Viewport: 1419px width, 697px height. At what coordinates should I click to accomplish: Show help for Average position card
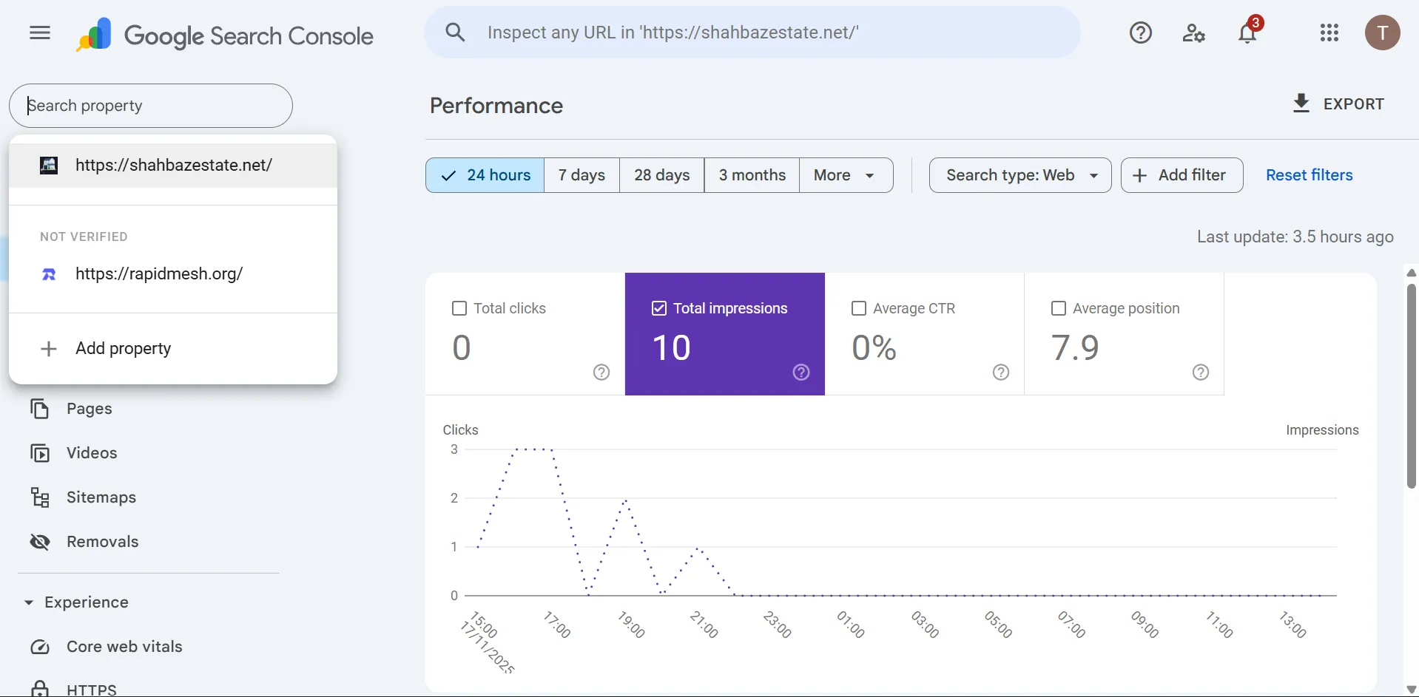pyautogui.click(x=1201, y=372)
